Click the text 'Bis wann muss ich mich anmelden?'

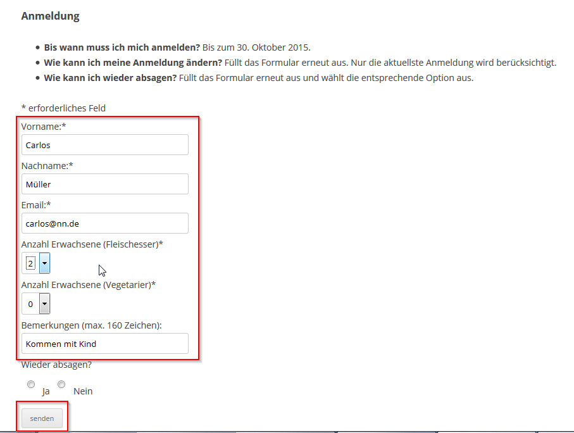coord(122,47)
